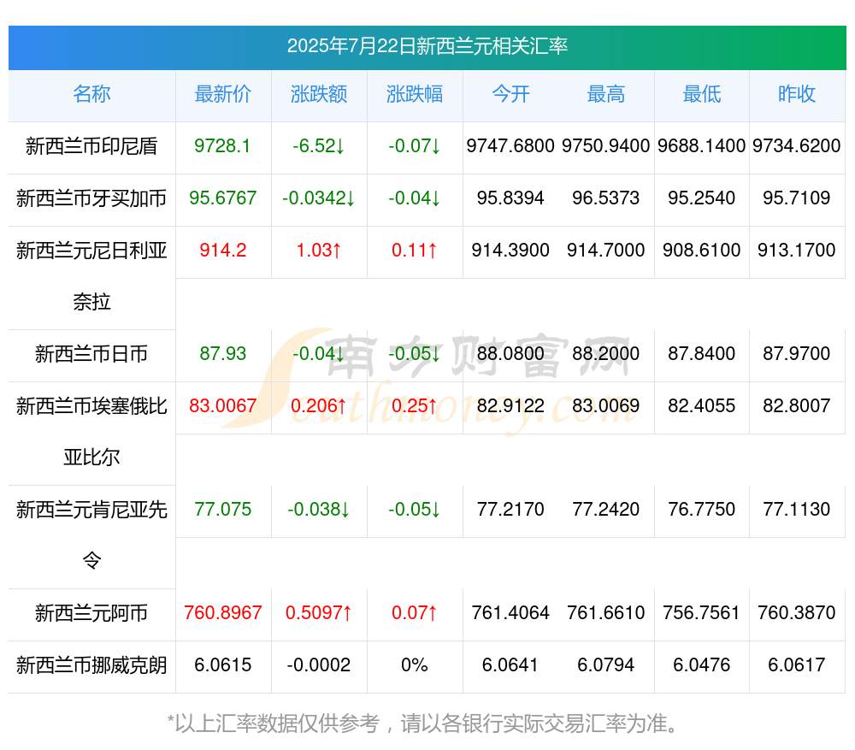Select latest price 760.8967

click(x=222, y=612)
